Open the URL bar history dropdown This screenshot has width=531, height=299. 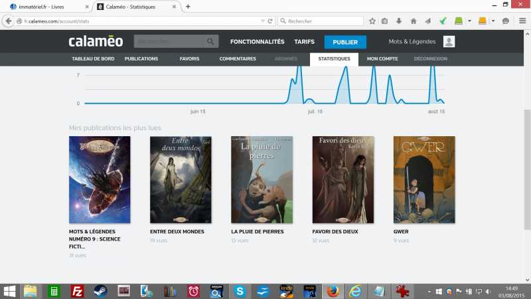[262, 21]
